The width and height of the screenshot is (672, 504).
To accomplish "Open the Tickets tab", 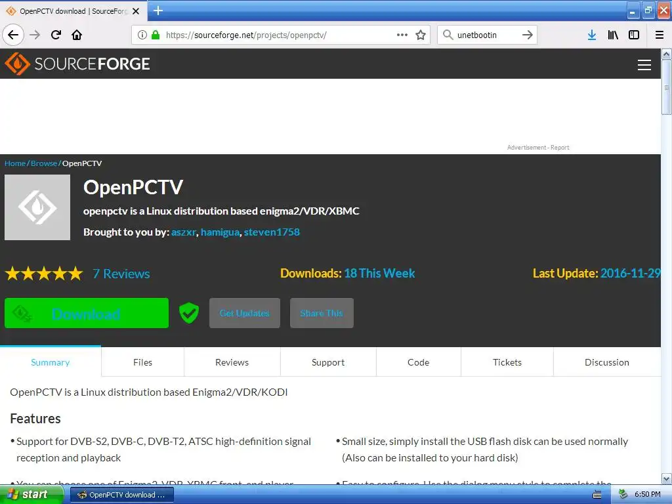I will coord(507,362).
